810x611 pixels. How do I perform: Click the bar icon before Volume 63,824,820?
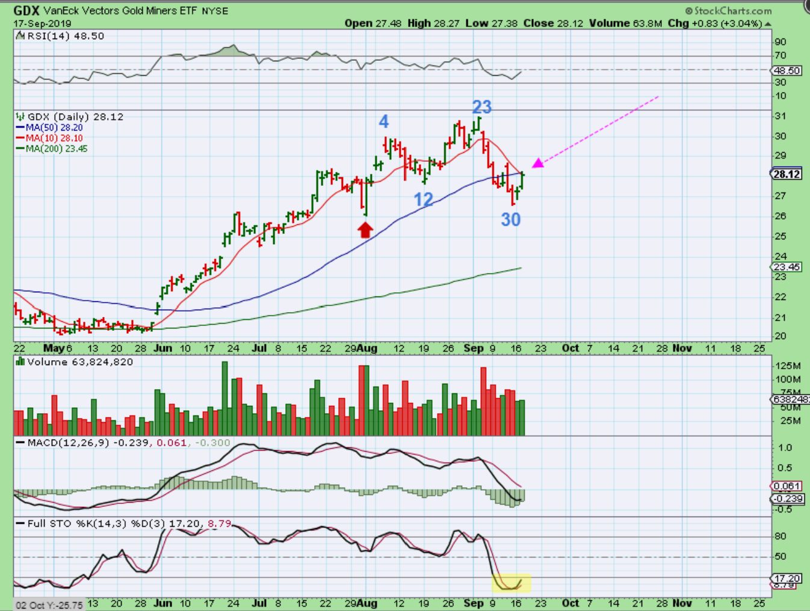pyautogui.click(x=20, y=362)
